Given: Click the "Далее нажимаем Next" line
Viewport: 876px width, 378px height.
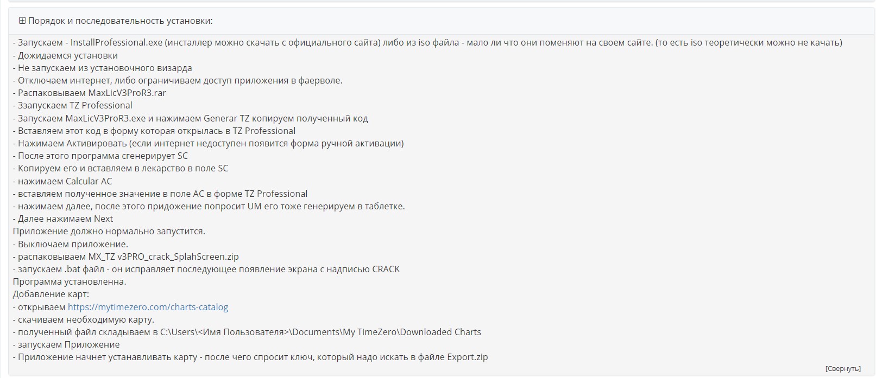Looking at the screenshot, I should point(65,219).
